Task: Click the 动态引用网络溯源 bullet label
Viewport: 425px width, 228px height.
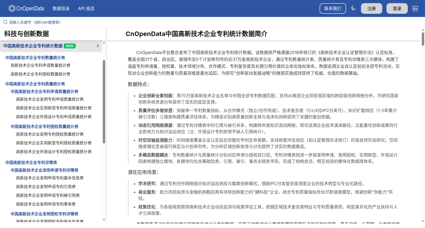Action: 155,125
